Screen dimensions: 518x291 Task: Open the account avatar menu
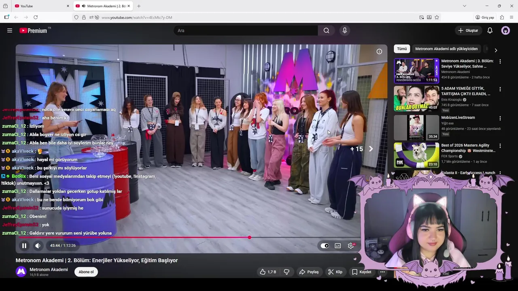coord(505,30)
